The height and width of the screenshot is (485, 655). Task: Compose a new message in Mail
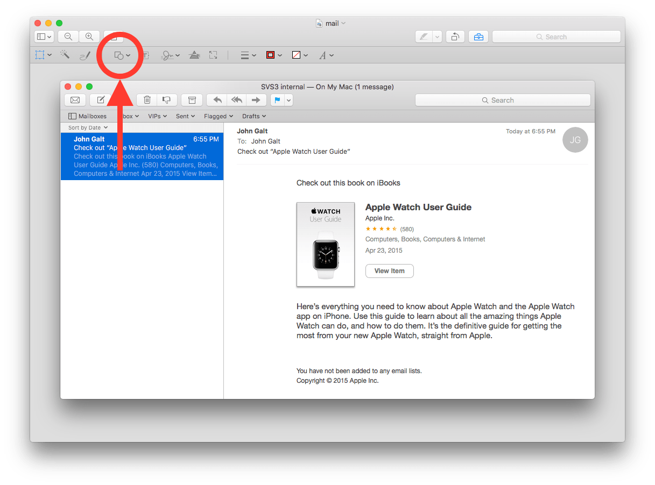coord(100,99)
